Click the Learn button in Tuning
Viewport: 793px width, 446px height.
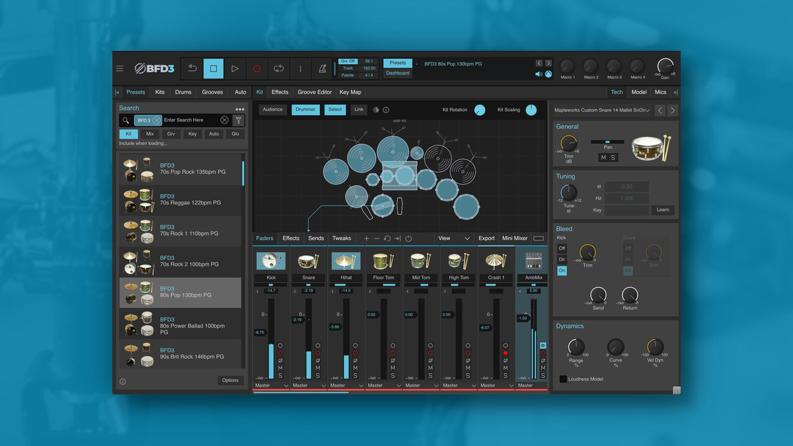click(663, 209)
